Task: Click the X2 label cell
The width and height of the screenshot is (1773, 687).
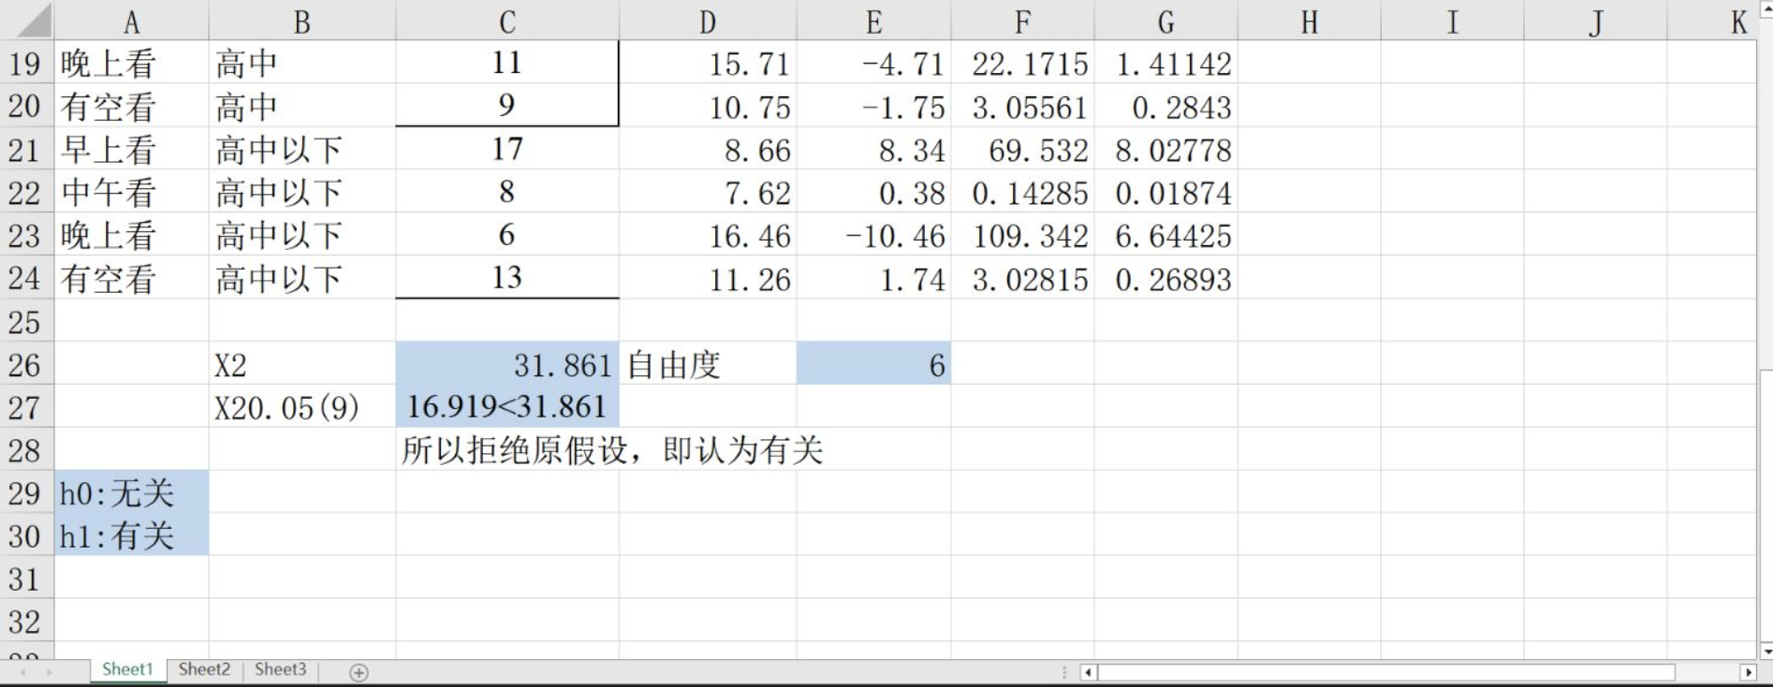Action: [302, 364]
